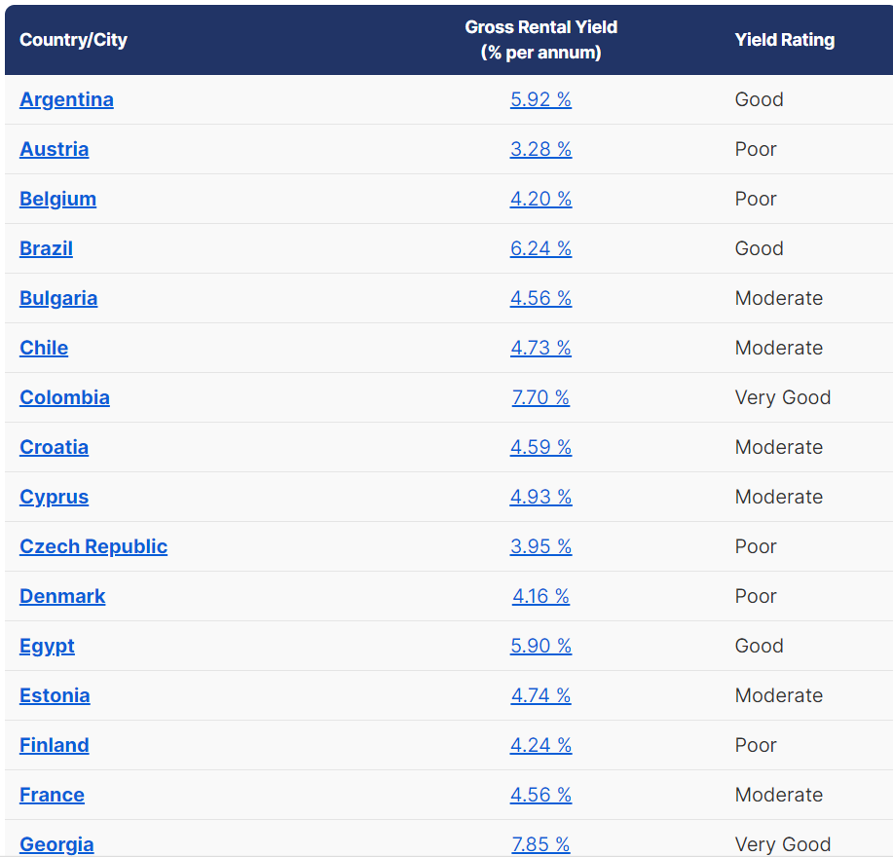Open the Chile country link
Image resolution: width=893 pixels, height=857 pixels.
point(44,348)
